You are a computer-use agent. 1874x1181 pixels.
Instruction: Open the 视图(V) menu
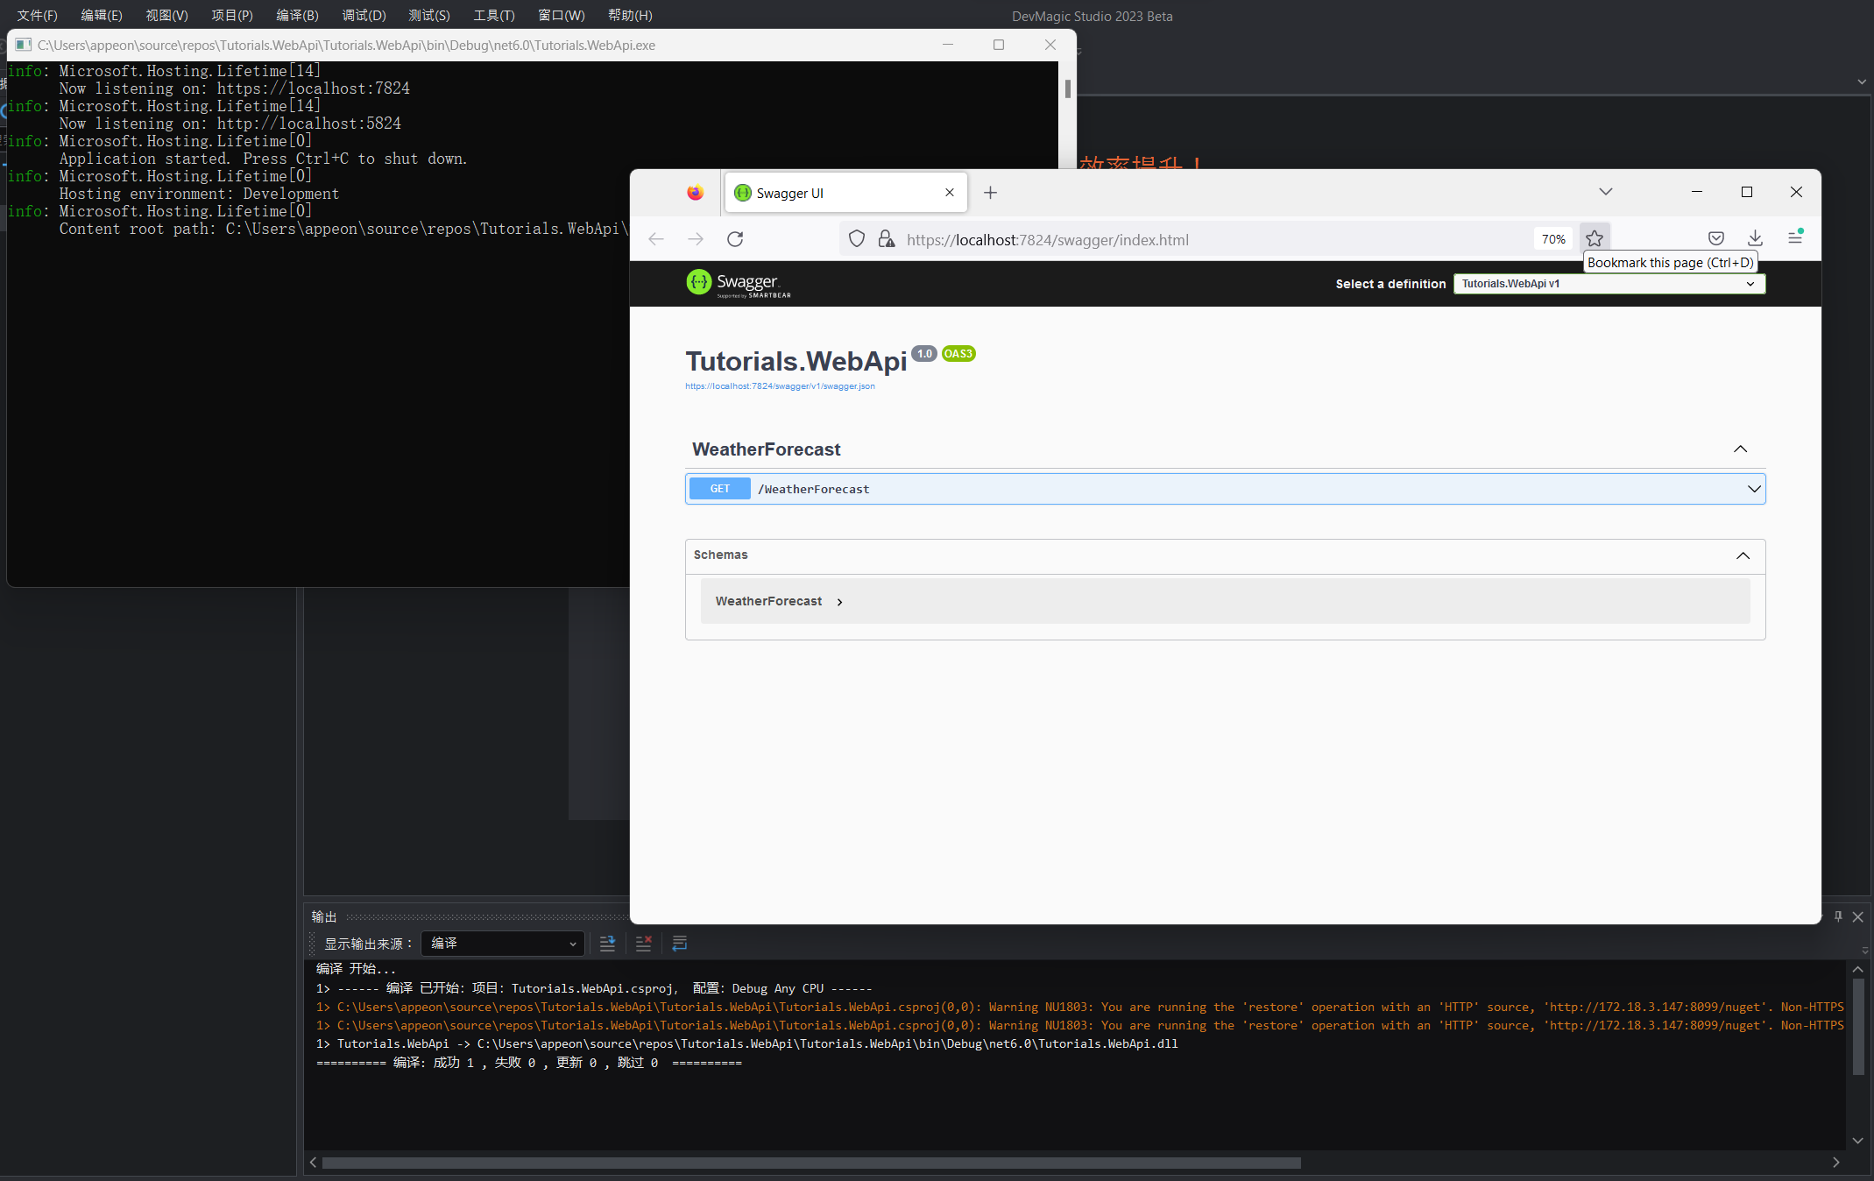point(166,16)
